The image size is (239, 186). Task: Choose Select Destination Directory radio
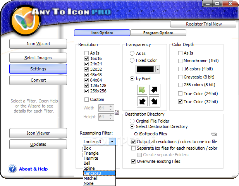132,126
